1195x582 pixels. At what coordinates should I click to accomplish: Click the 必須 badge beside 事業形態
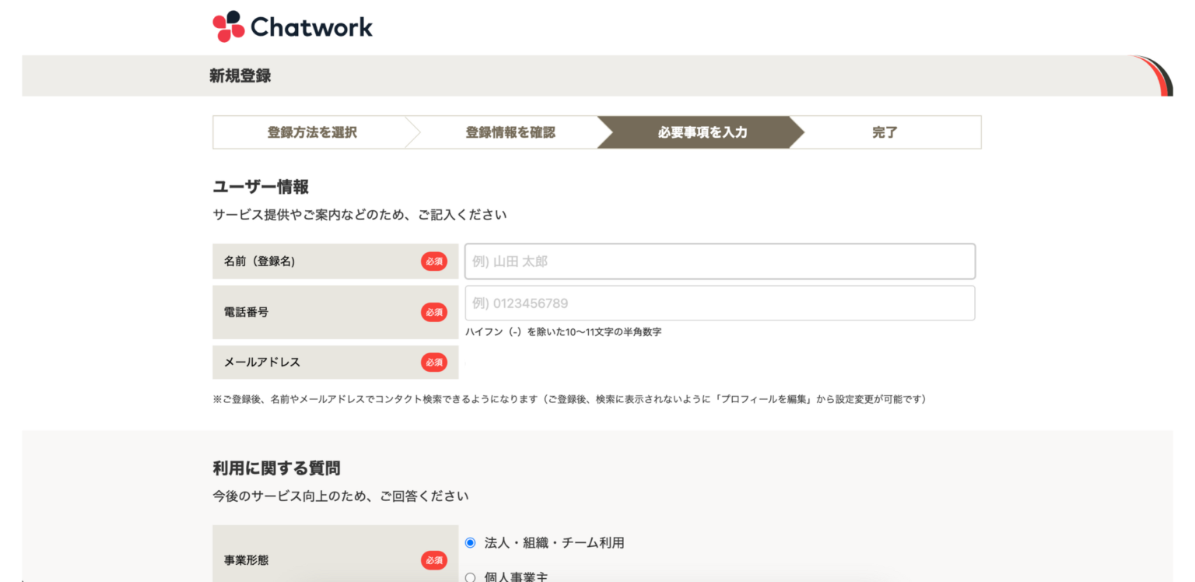coord(434,560)
